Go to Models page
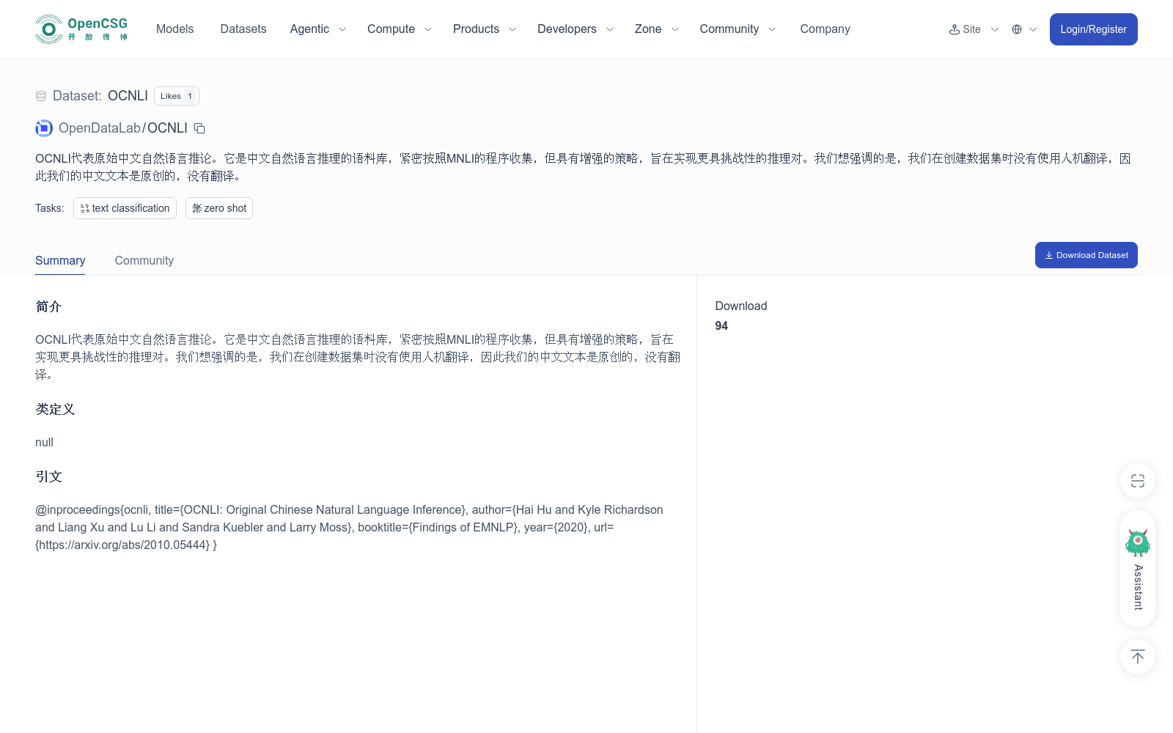This screenshot has width=1173, height=733. click(x=175, y=29)
